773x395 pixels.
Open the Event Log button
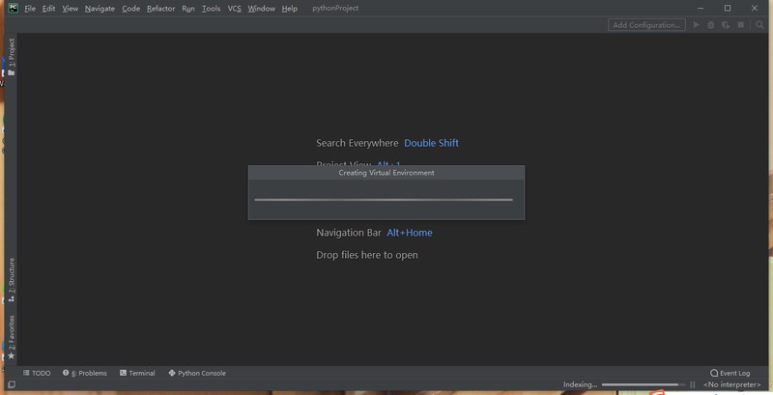[730, 373]
